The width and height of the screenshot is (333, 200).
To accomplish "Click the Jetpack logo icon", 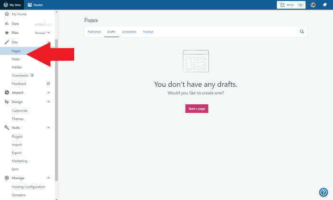I will click(x=7, y=92).
